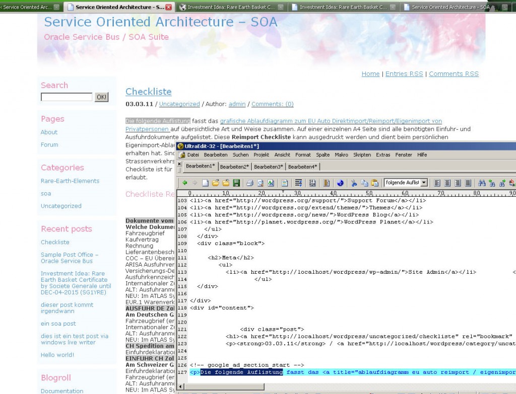Open the Spalte menu
516x394 pixels.
[323, 155]
